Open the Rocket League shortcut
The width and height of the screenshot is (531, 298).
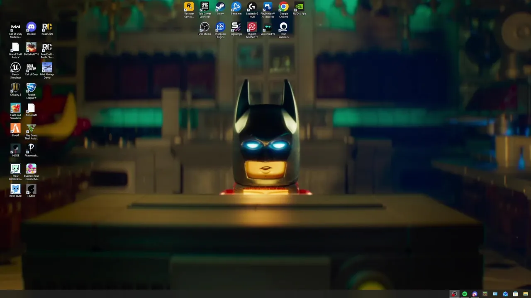coord(31,91)
